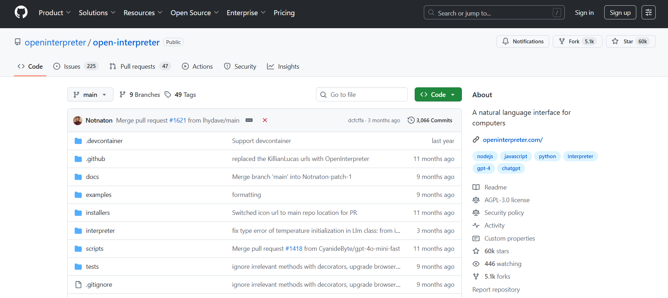The width and height of the screenshot is (668, 298).
Task: Switch to the Security tab
Action: coord(240,66)
